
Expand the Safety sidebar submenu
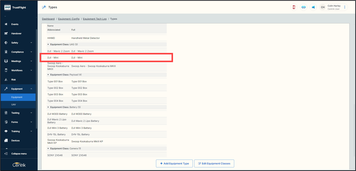[x=31, y=43]
